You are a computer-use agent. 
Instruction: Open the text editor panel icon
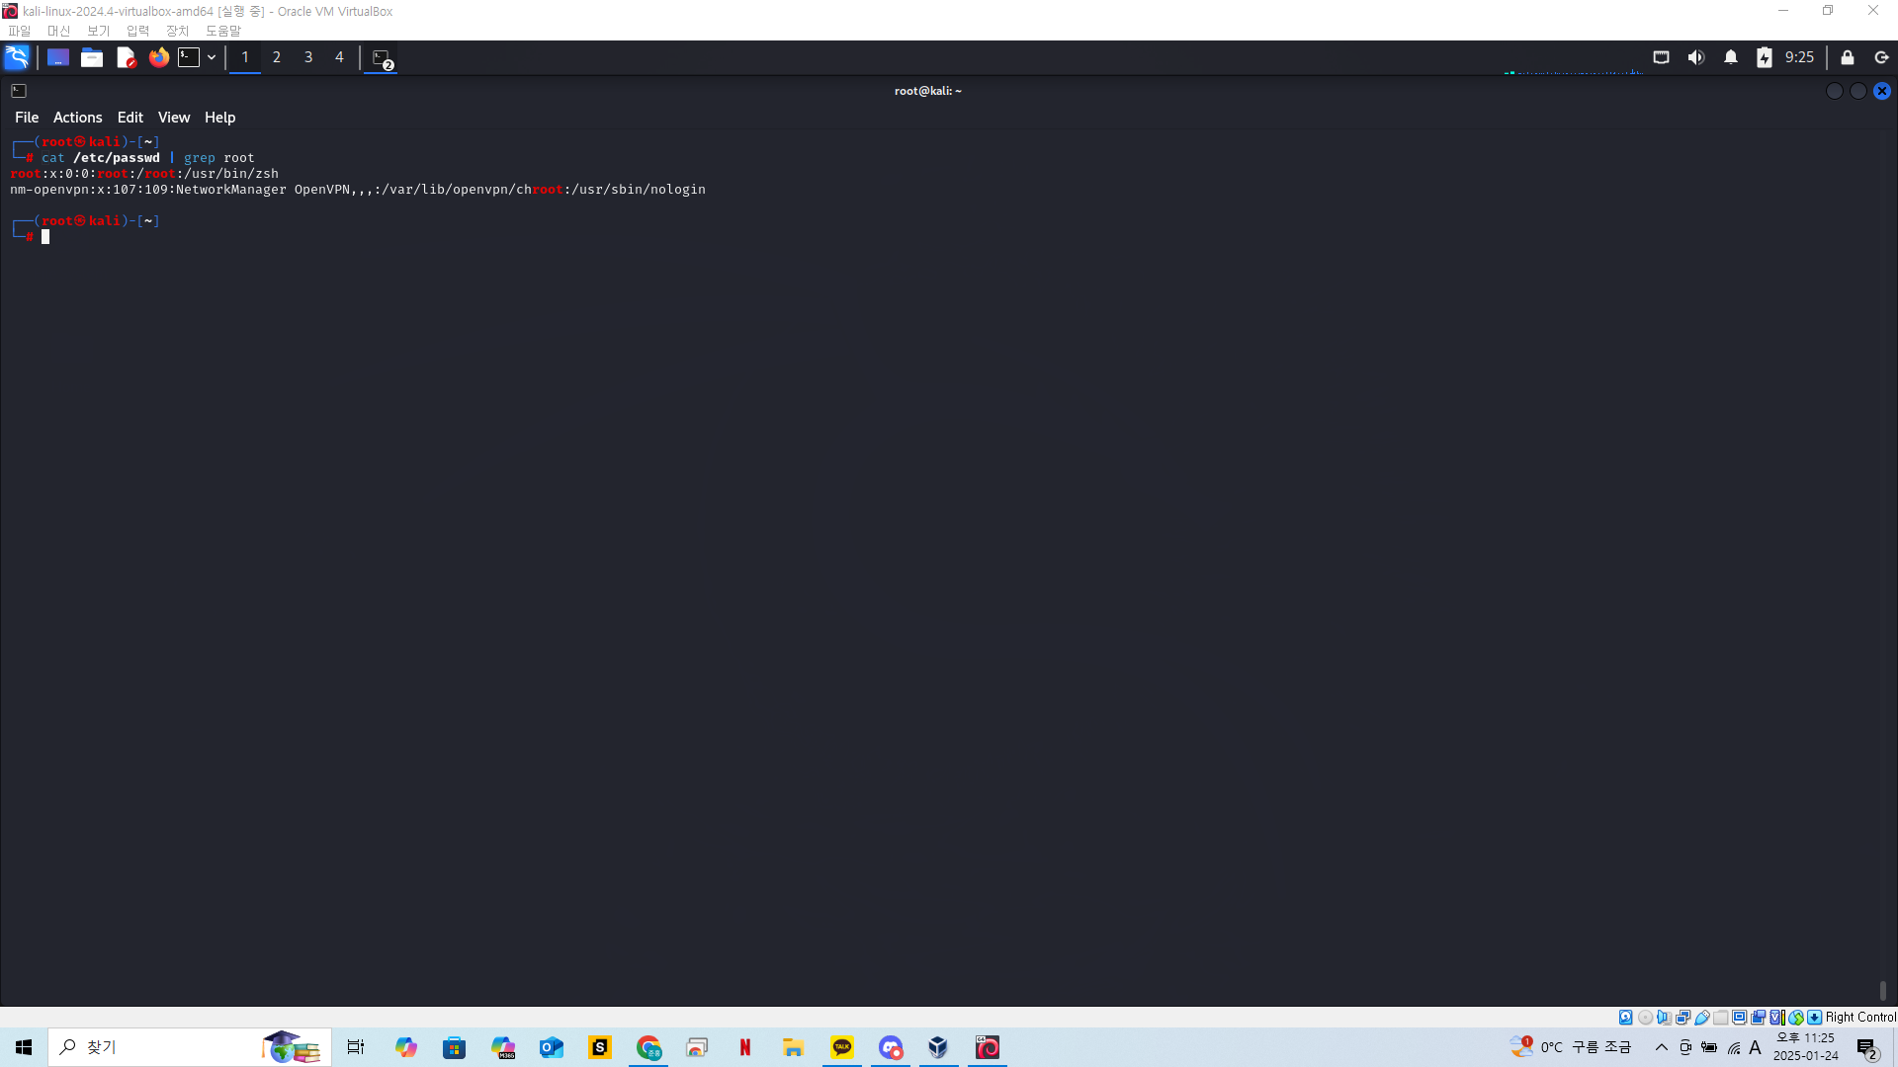tap(126, 57)
